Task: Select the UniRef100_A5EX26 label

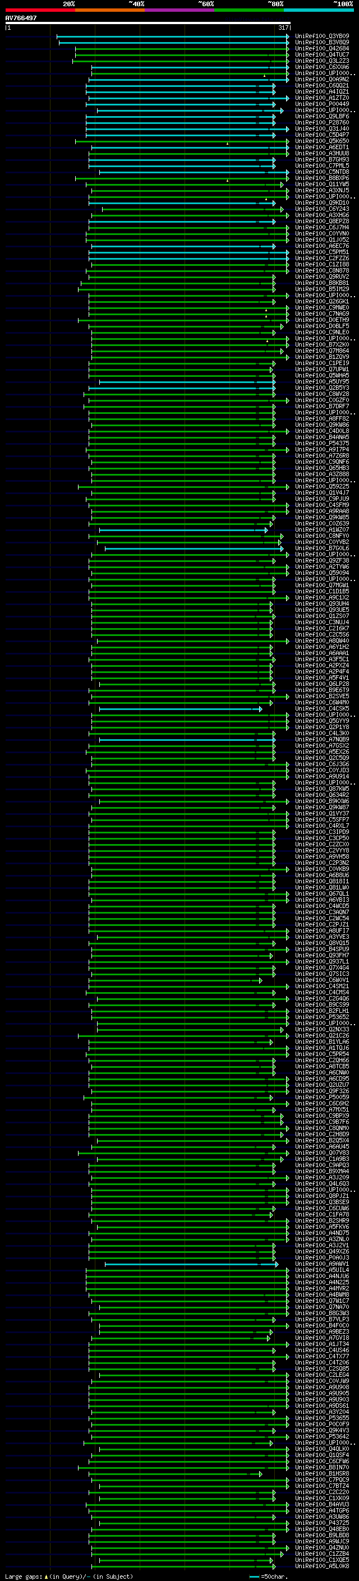Action: 322,752
